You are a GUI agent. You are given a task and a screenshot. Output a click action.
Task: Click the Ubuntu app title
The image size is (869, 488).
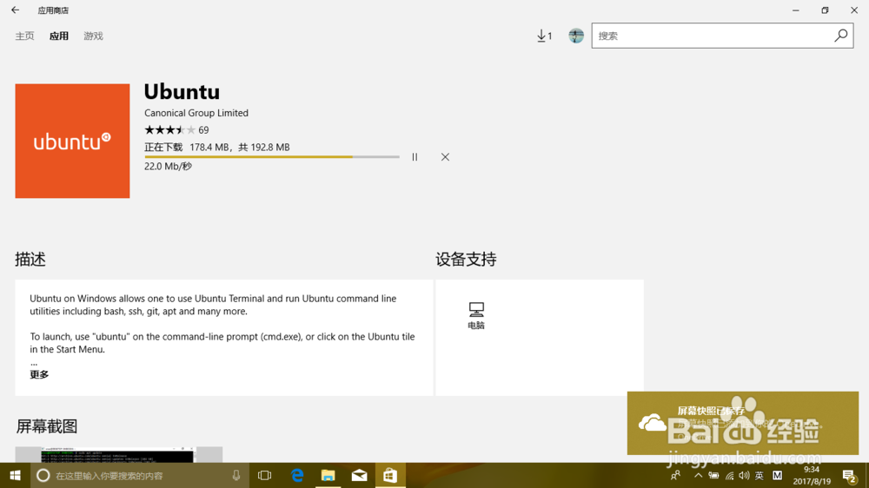click(x=182, y=91)
